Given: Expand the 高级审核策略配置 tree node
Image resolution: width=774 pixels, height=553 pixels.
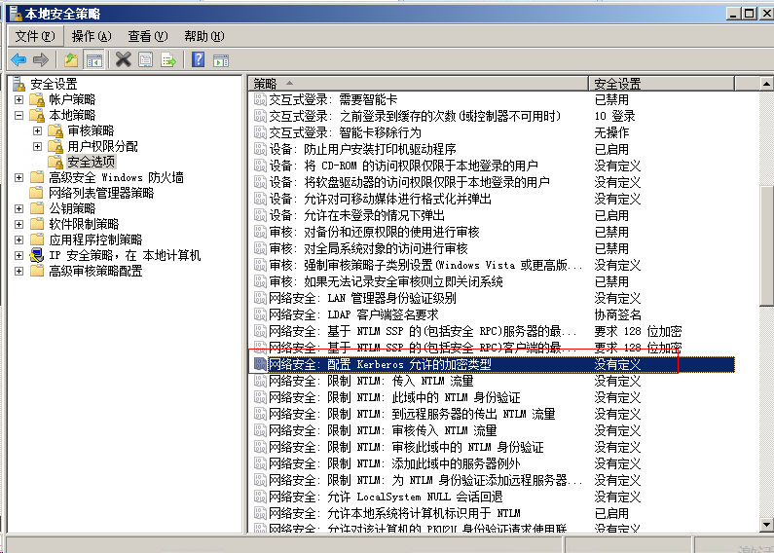Looking at the screenshot, I should coord(18,271).
